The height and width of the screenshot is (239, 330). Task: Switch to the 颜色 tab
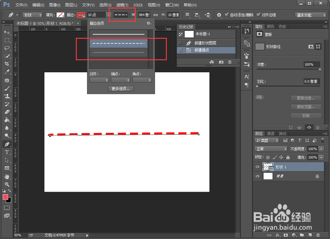[270, 26]
